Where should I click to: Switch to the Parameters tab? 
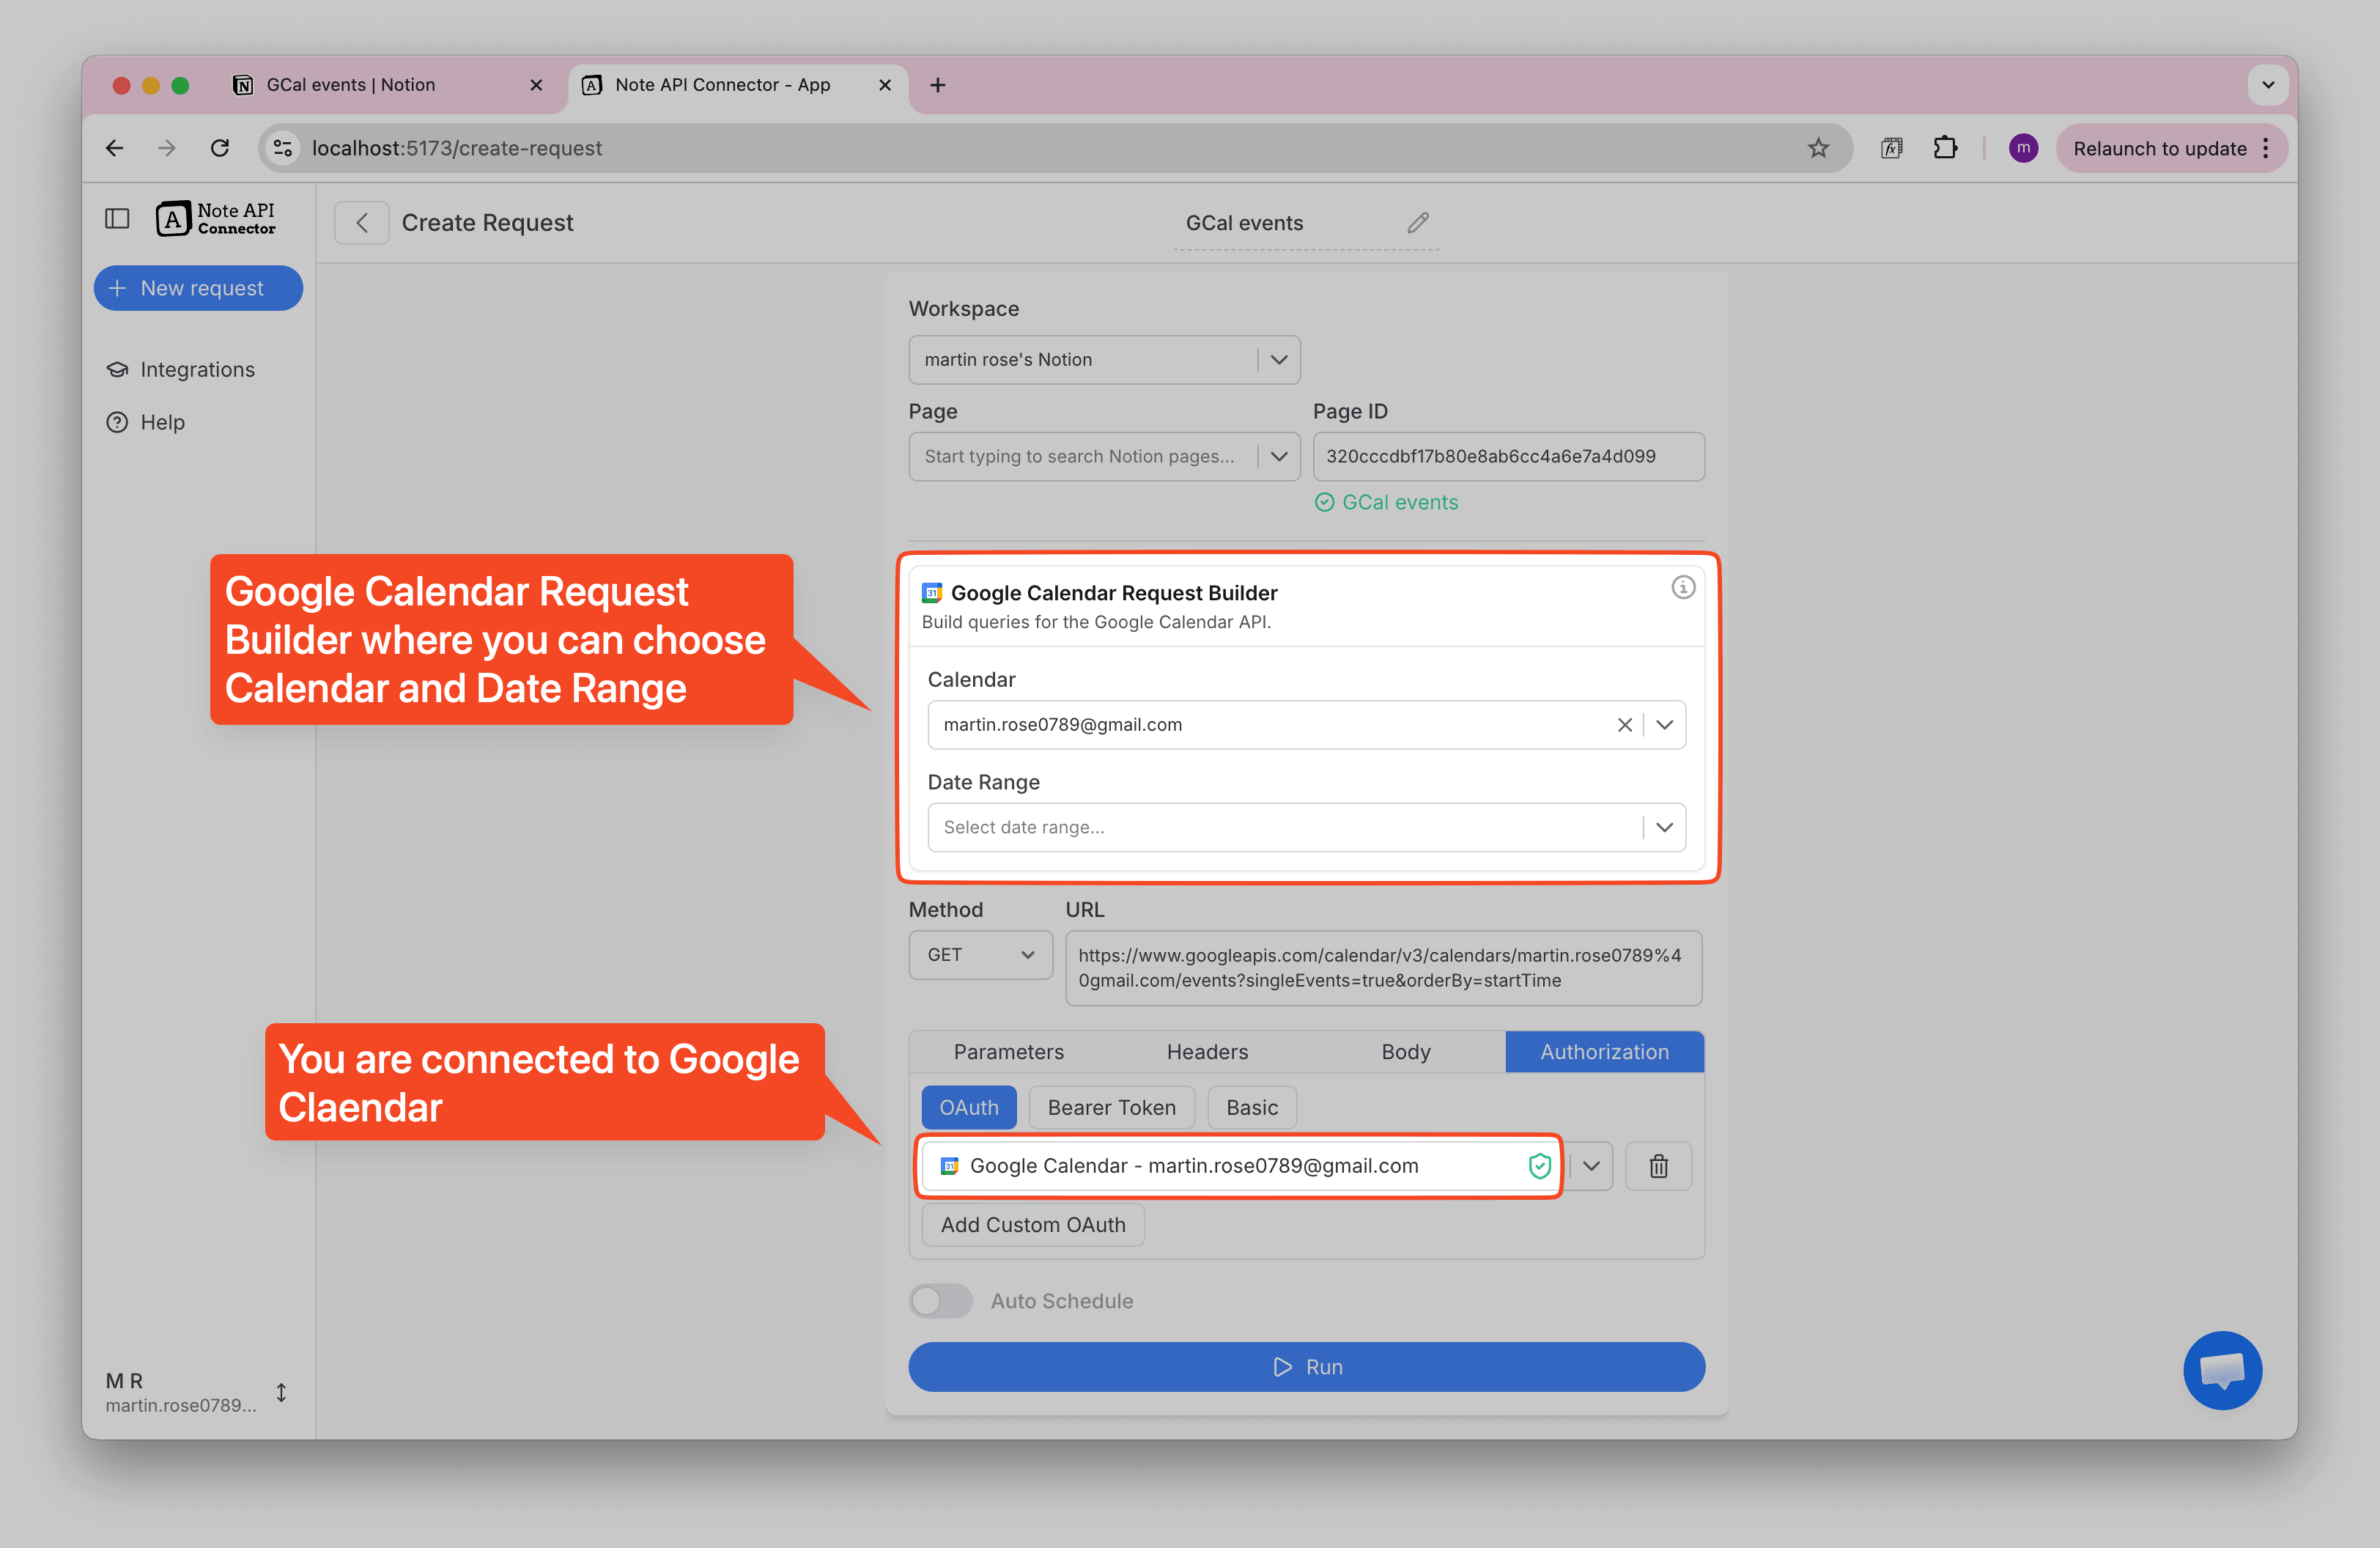pyautogui.click(x=1008, y=1051)
